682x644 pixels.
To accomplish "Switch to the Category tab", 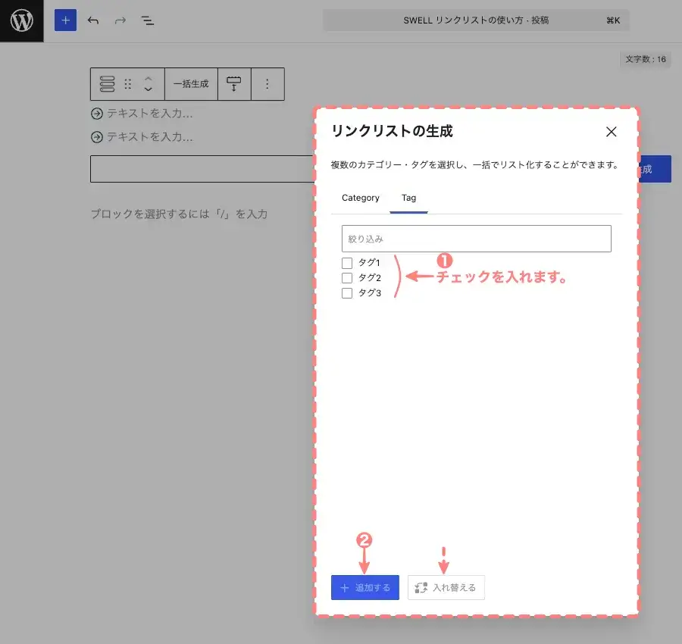I will click(x=361, y=198).
